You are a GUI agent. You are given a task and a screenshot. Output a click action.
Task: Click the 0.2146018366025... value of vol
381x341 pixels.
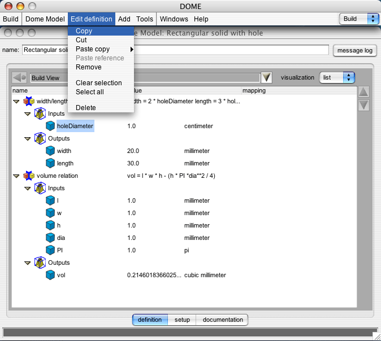click(154, 275)
